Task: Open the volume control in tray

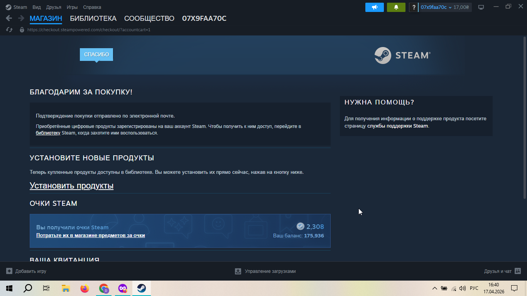Action: (463, 288)
